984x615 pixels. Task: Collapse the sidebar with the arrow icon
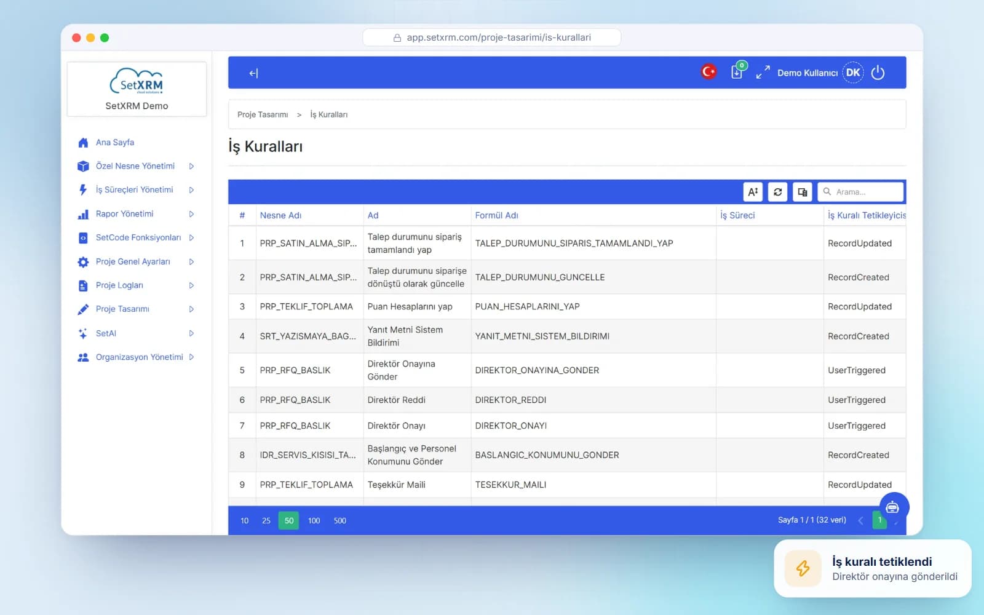click(x=253, y=73)
